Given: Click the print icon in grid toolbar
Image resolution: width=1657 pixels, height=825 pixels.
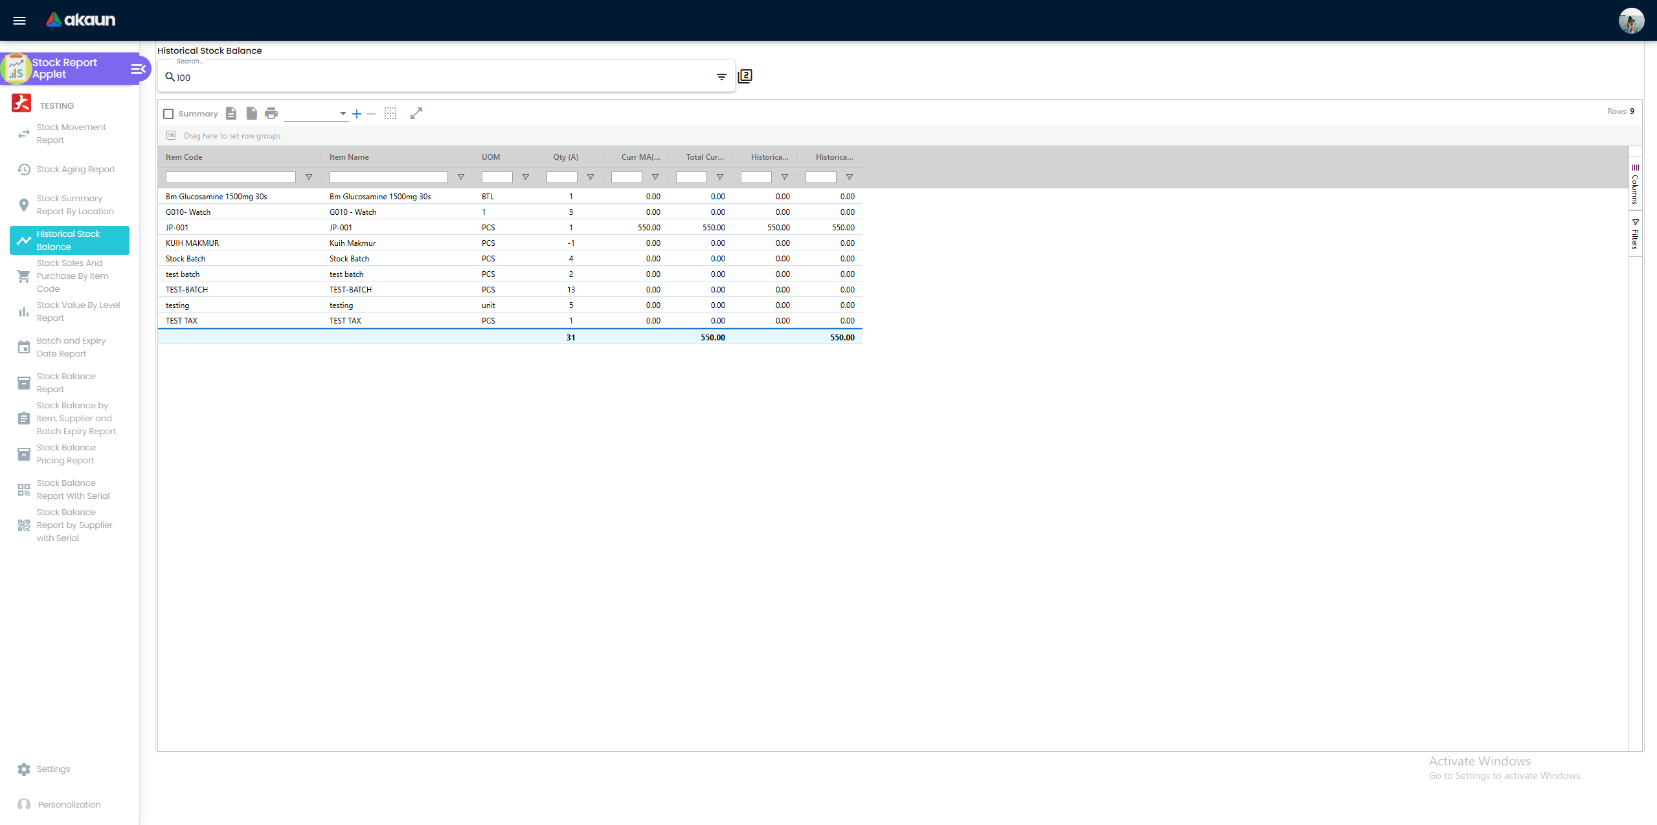Looking at the screenshot, I should point(271,113).
